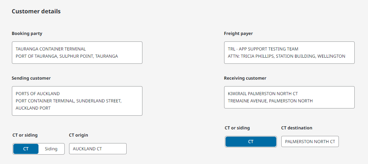Click the ATTN: Tricia Phillips address line
The image size is (368, 164).
[x=286, y=56]
